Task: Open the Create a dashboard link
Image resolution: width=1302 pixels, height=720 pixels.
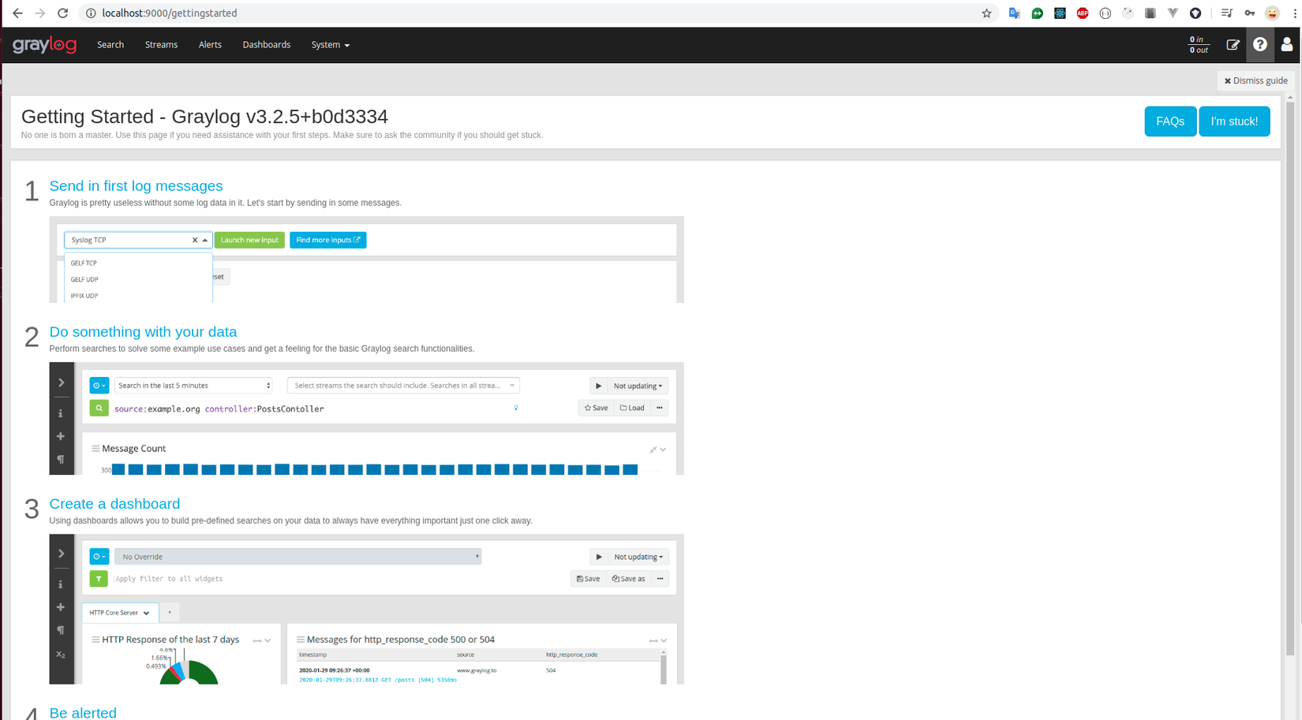Action: point(114,504)
